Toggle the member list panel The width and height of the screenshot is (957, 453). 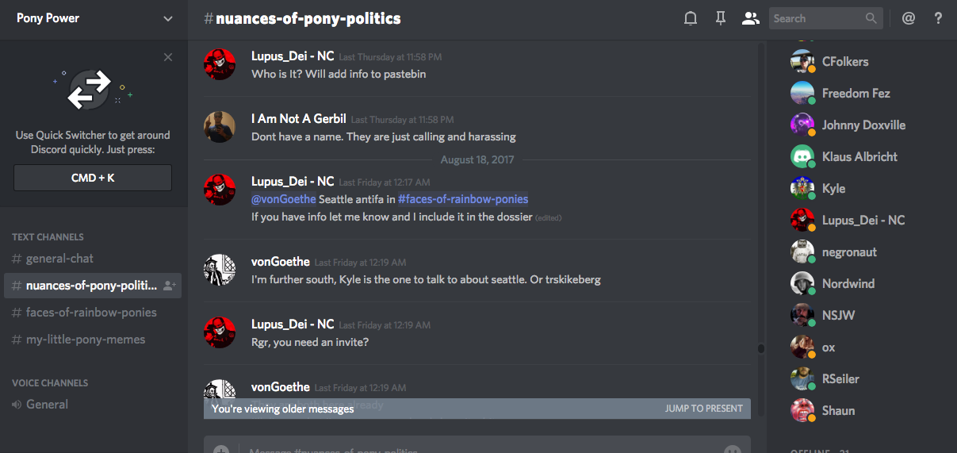(x=750, y=18)
